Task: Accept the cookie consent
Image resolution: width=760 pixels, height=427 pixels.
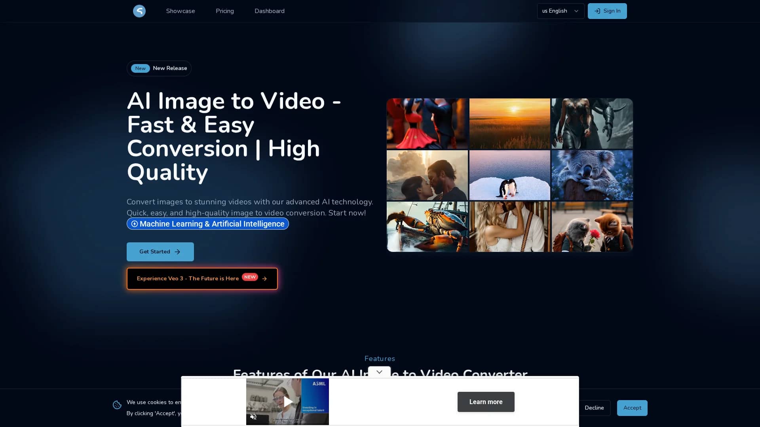Action: (x=632, y=408)
